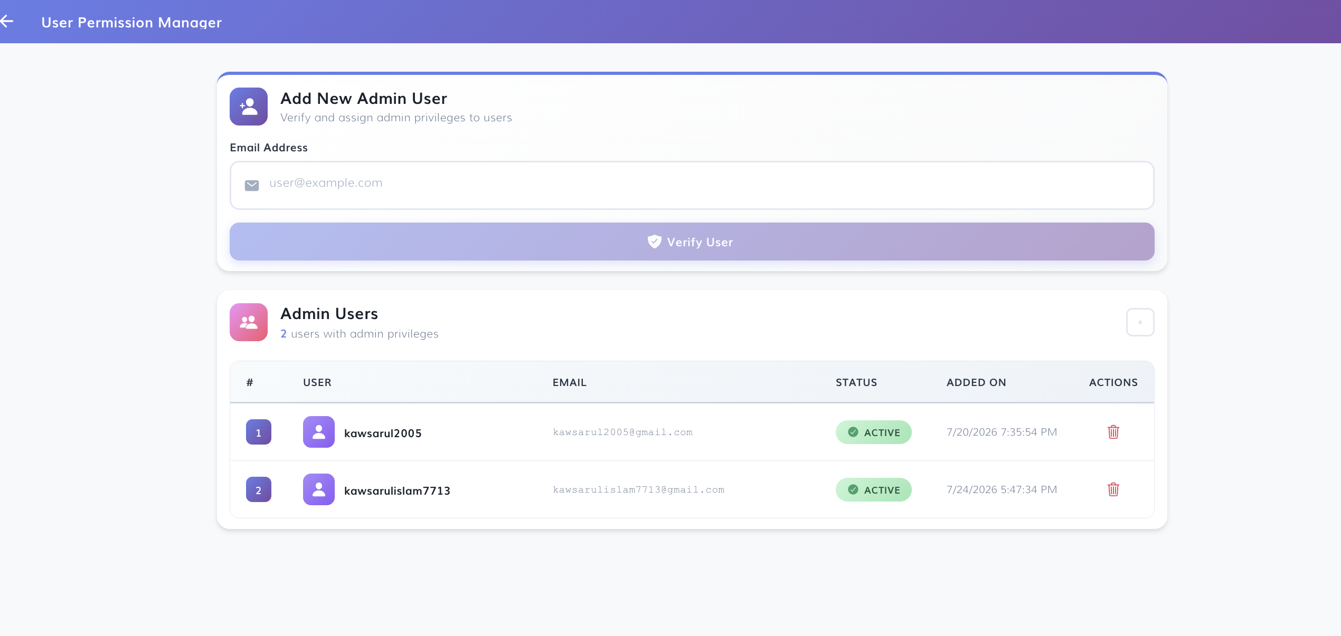Image resolution: width=1341 pixels, height=636 pixels.
Task: Click row number badge 1
Action: 259,432
